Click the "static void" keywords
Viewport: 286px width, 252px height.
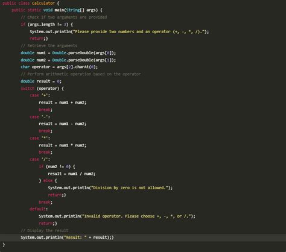(40, 10)
